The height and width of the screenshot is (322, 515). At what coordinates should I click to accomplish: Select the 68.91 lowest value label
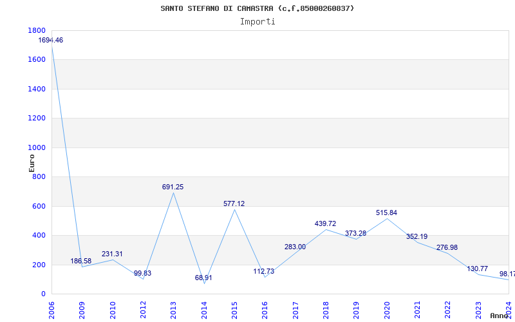[x=203, y=278]
